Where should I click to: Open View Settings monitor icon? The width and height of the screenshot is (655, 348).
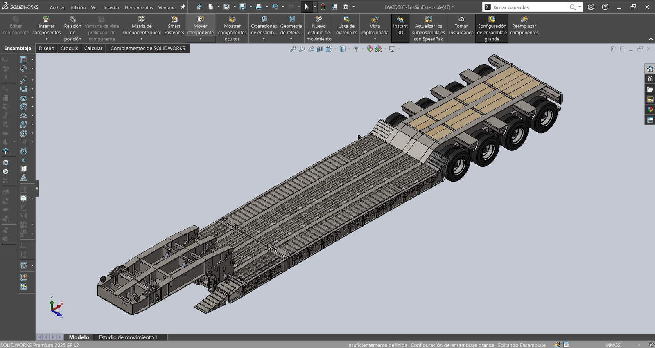[x=392, y=49]
